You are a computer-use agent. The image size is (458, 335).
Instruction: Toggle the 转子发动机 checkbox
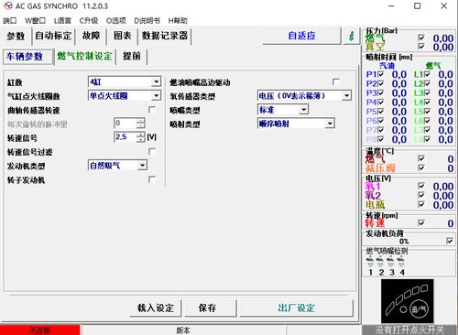point(152,179)
